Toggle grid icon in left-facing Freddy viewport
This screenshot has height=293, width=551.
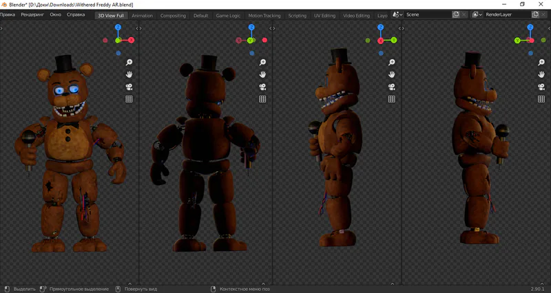(391, 99)
